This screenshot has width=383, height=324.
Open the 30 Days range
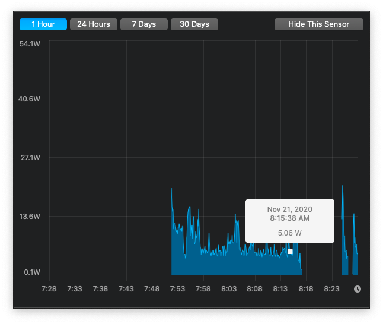194,24
